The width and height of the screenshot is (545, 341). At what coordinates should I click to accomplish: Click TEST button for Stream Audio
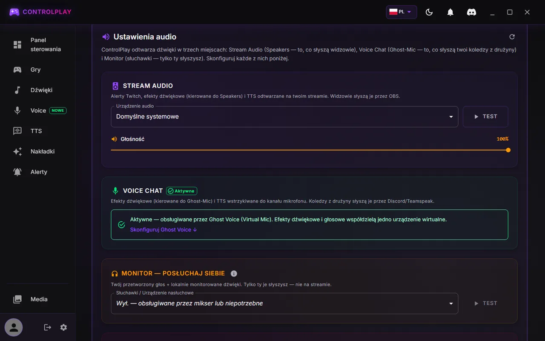tap(485, 116)
